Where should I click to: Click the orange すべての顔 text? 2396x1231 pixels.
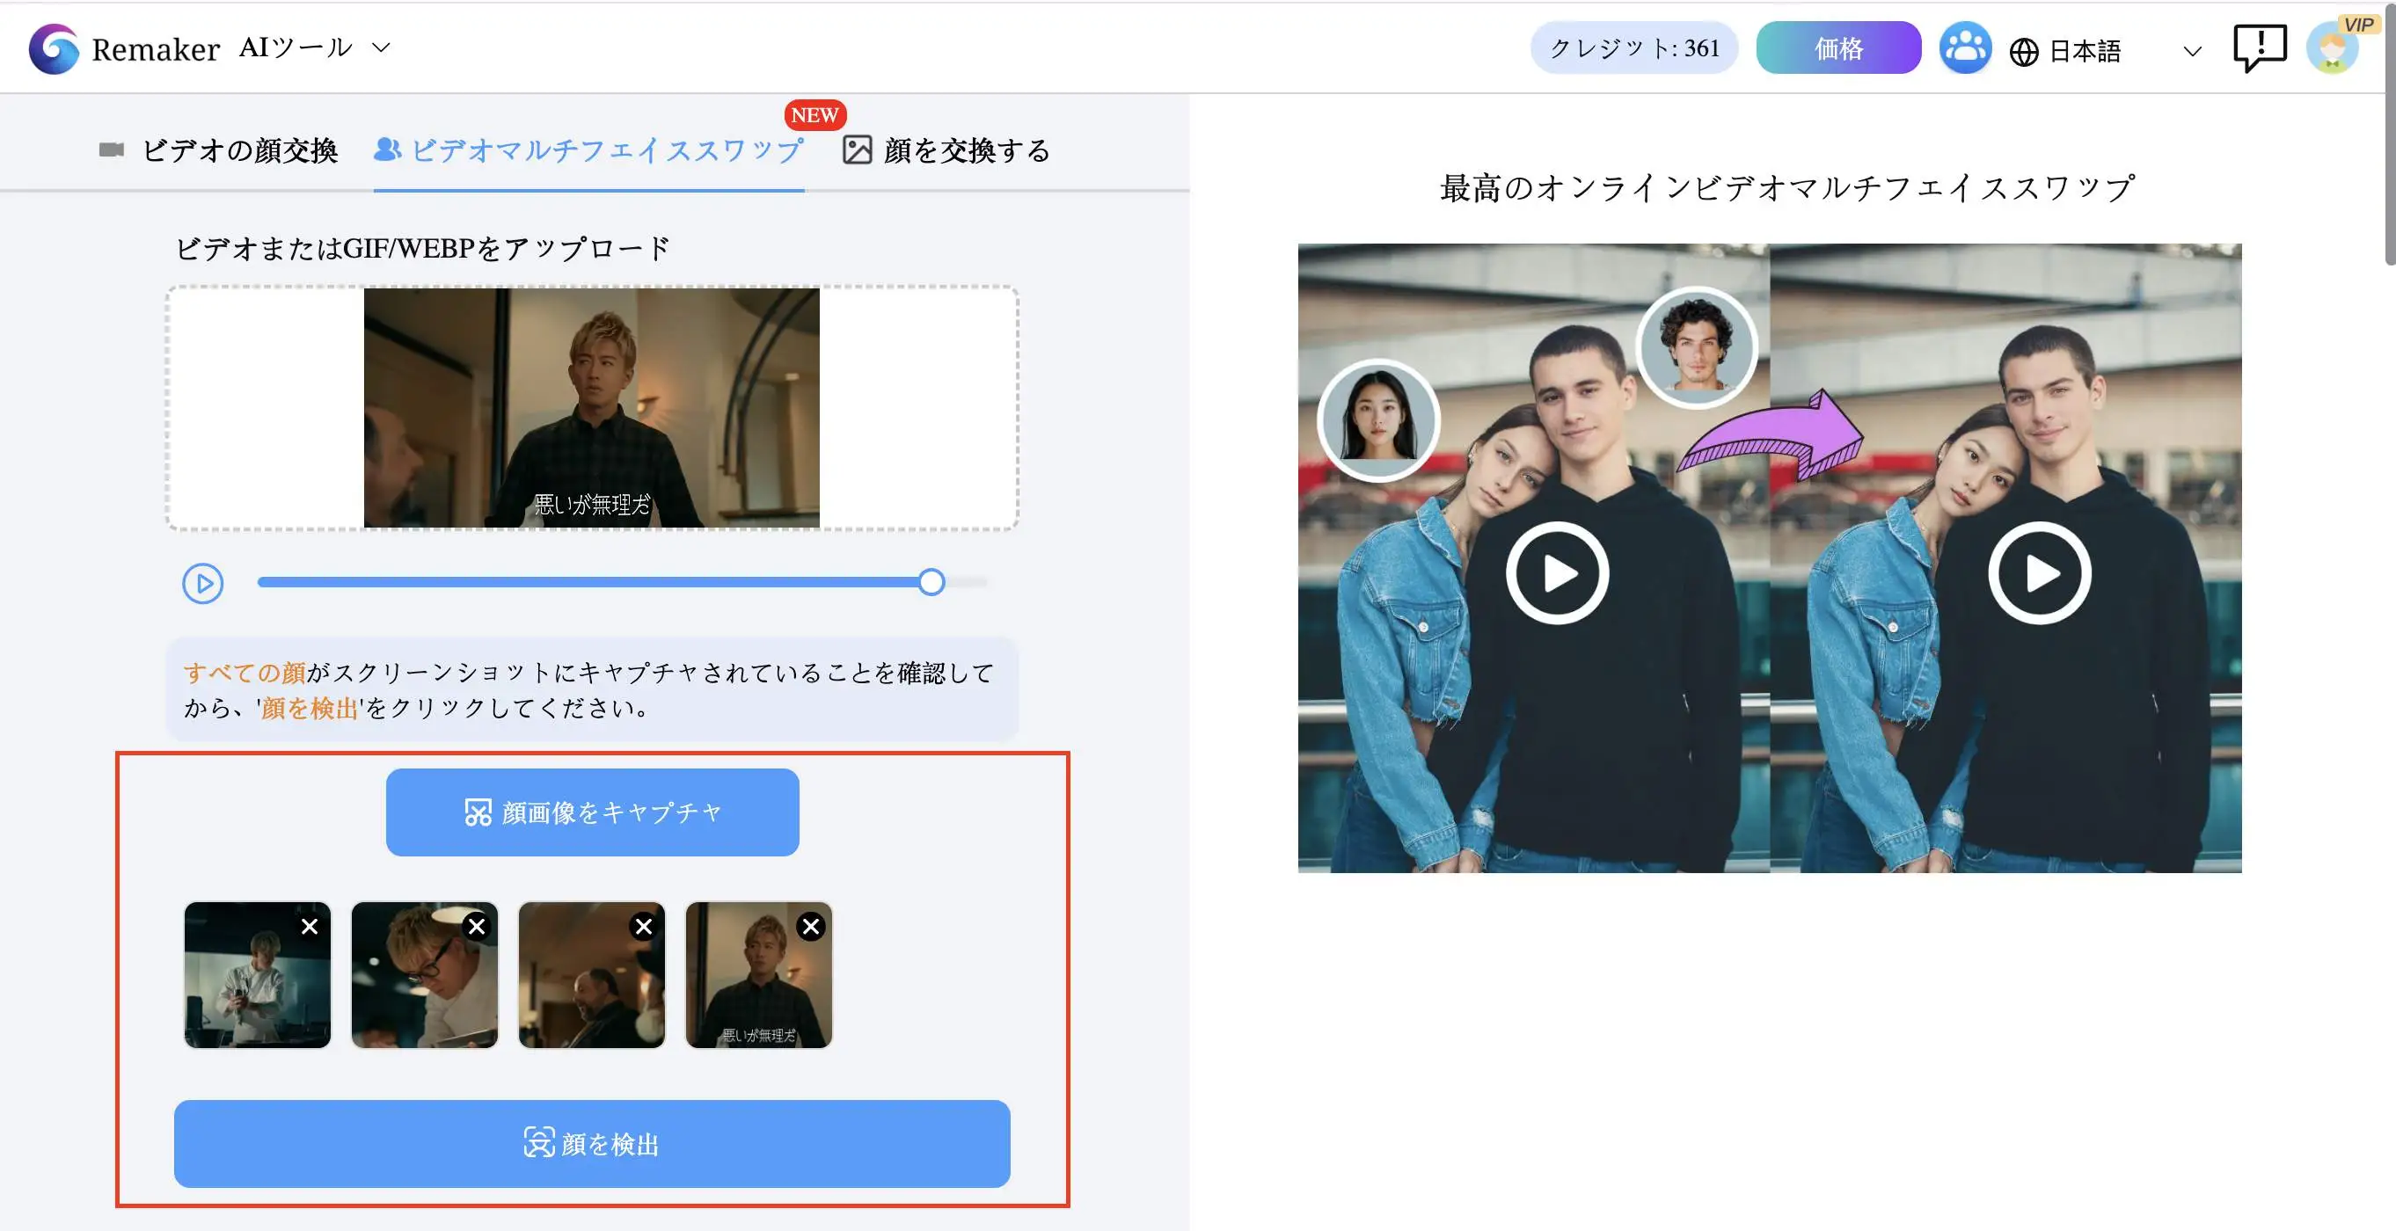coord(245,673)
